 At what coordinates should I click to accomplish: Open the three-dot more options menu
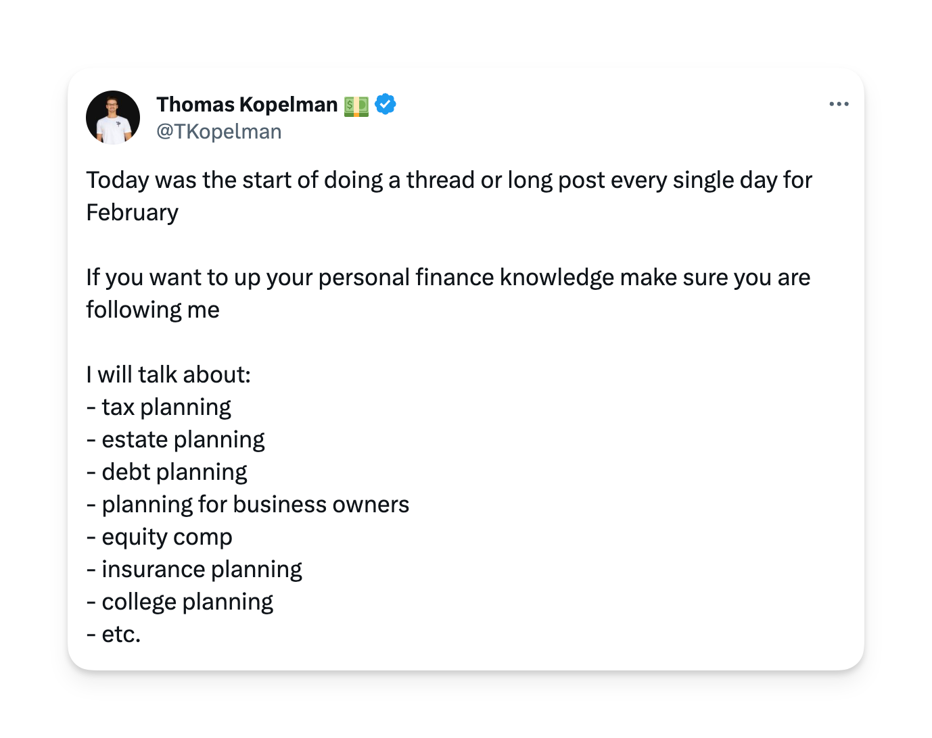click(x=839, y=104)
